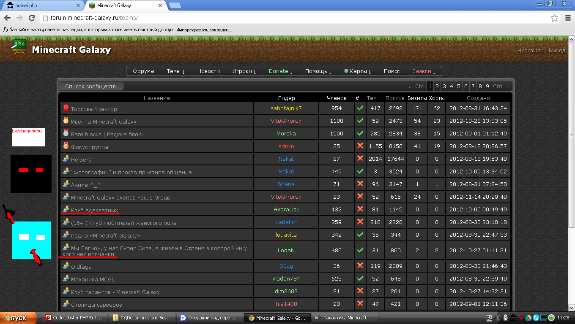
Task: Click the green checkmark in Радио «Minecraft-Galaxy» row
Action: tap(360, 235)
